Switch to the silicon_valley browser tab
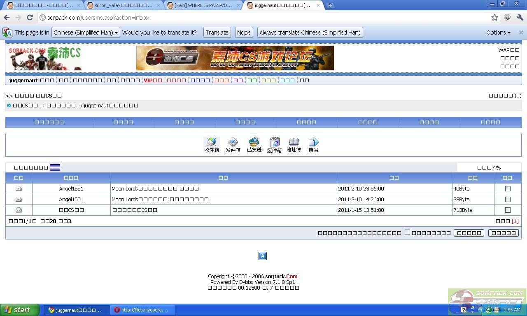The image size is (527, 316). click(x=124, y=5)
